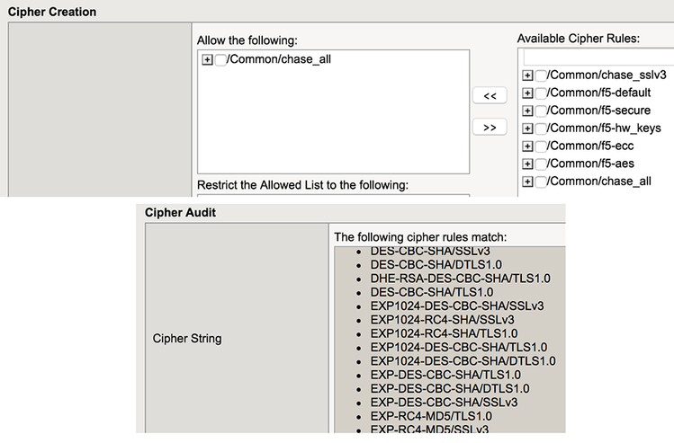Check /Common/chase_all in the Allow list
Viewport: 674px width, 443px height.
click(x=220, y=59)
